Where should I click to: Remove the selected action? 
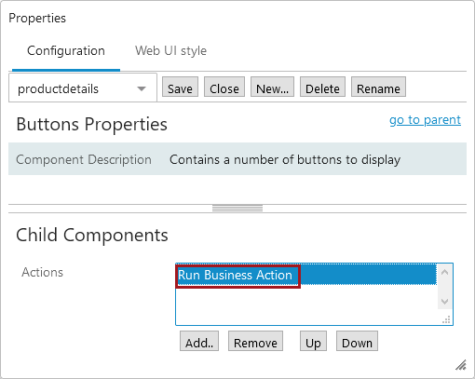pyautogui.click(x=255, y=341)
